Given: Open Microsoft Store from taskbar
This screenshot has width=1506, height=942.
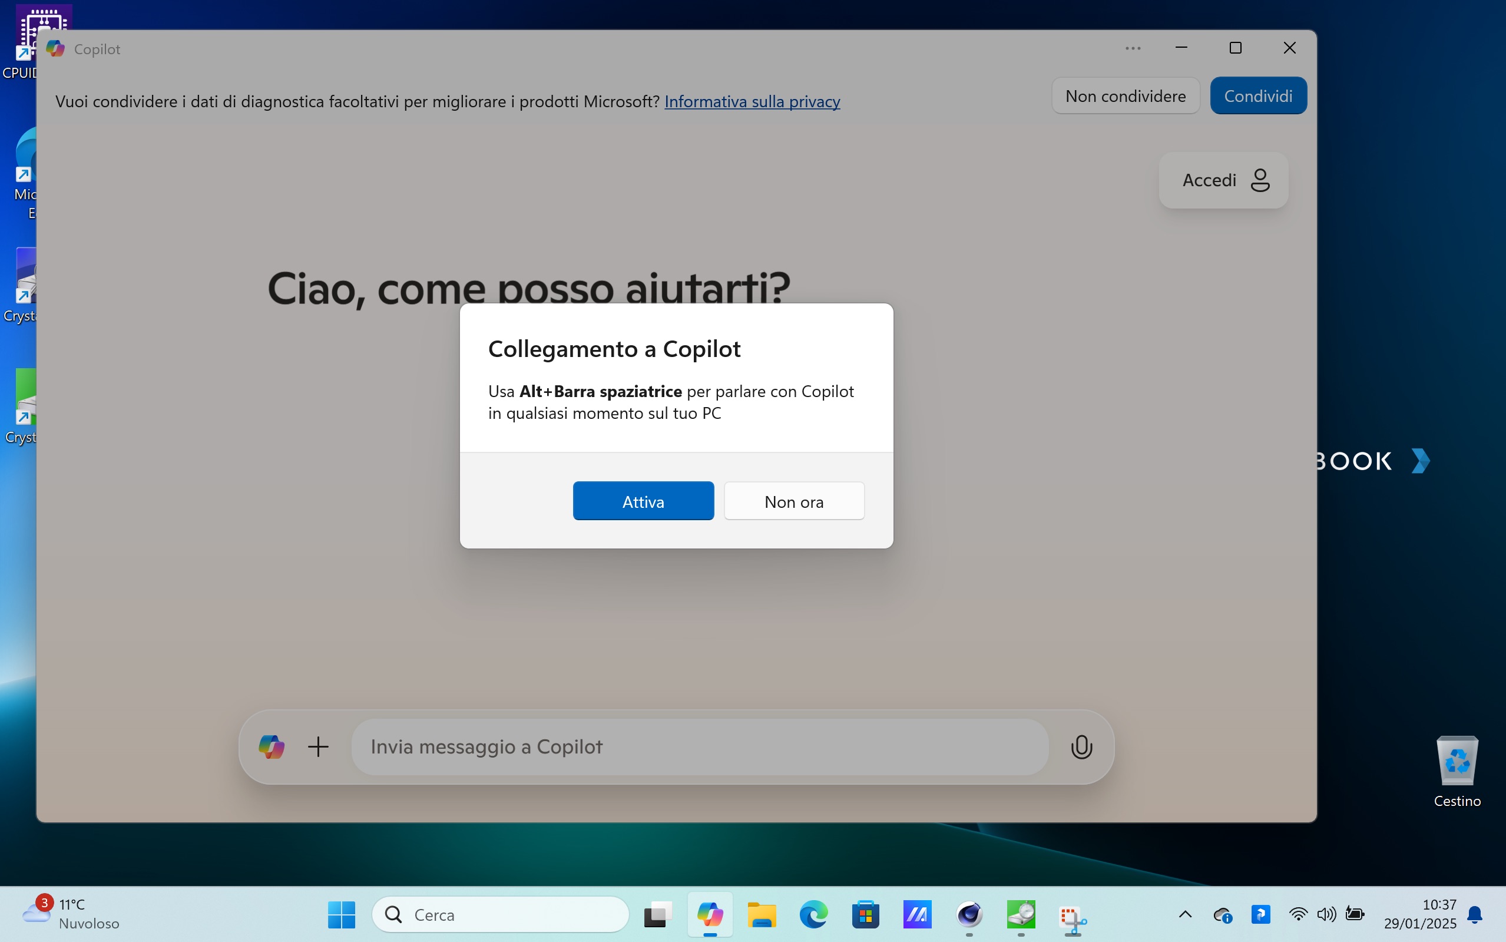Looking at the screenshot, I should click(865, 914).
